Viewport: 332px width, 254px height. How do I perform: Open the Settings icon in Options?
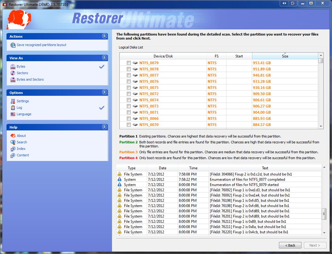pos(13,101)
